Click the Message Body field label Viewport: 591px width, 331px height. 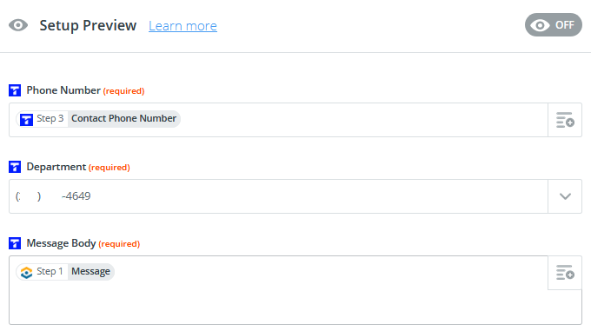click(x=61, y=243)
